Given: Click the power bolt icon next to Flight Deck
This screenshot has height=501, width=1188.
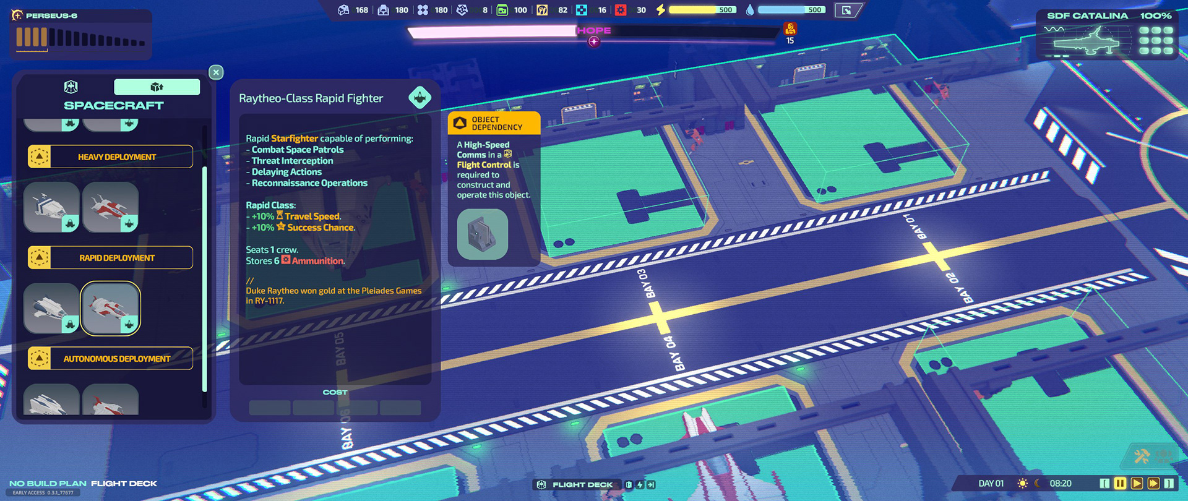Looking at the screenshot, I should pyautogui.click(x=640, y=485).
